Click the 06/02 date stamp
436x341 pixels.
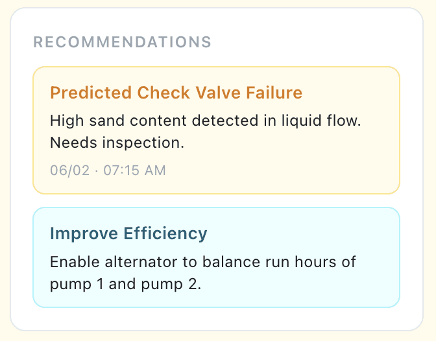pos(70,170)
